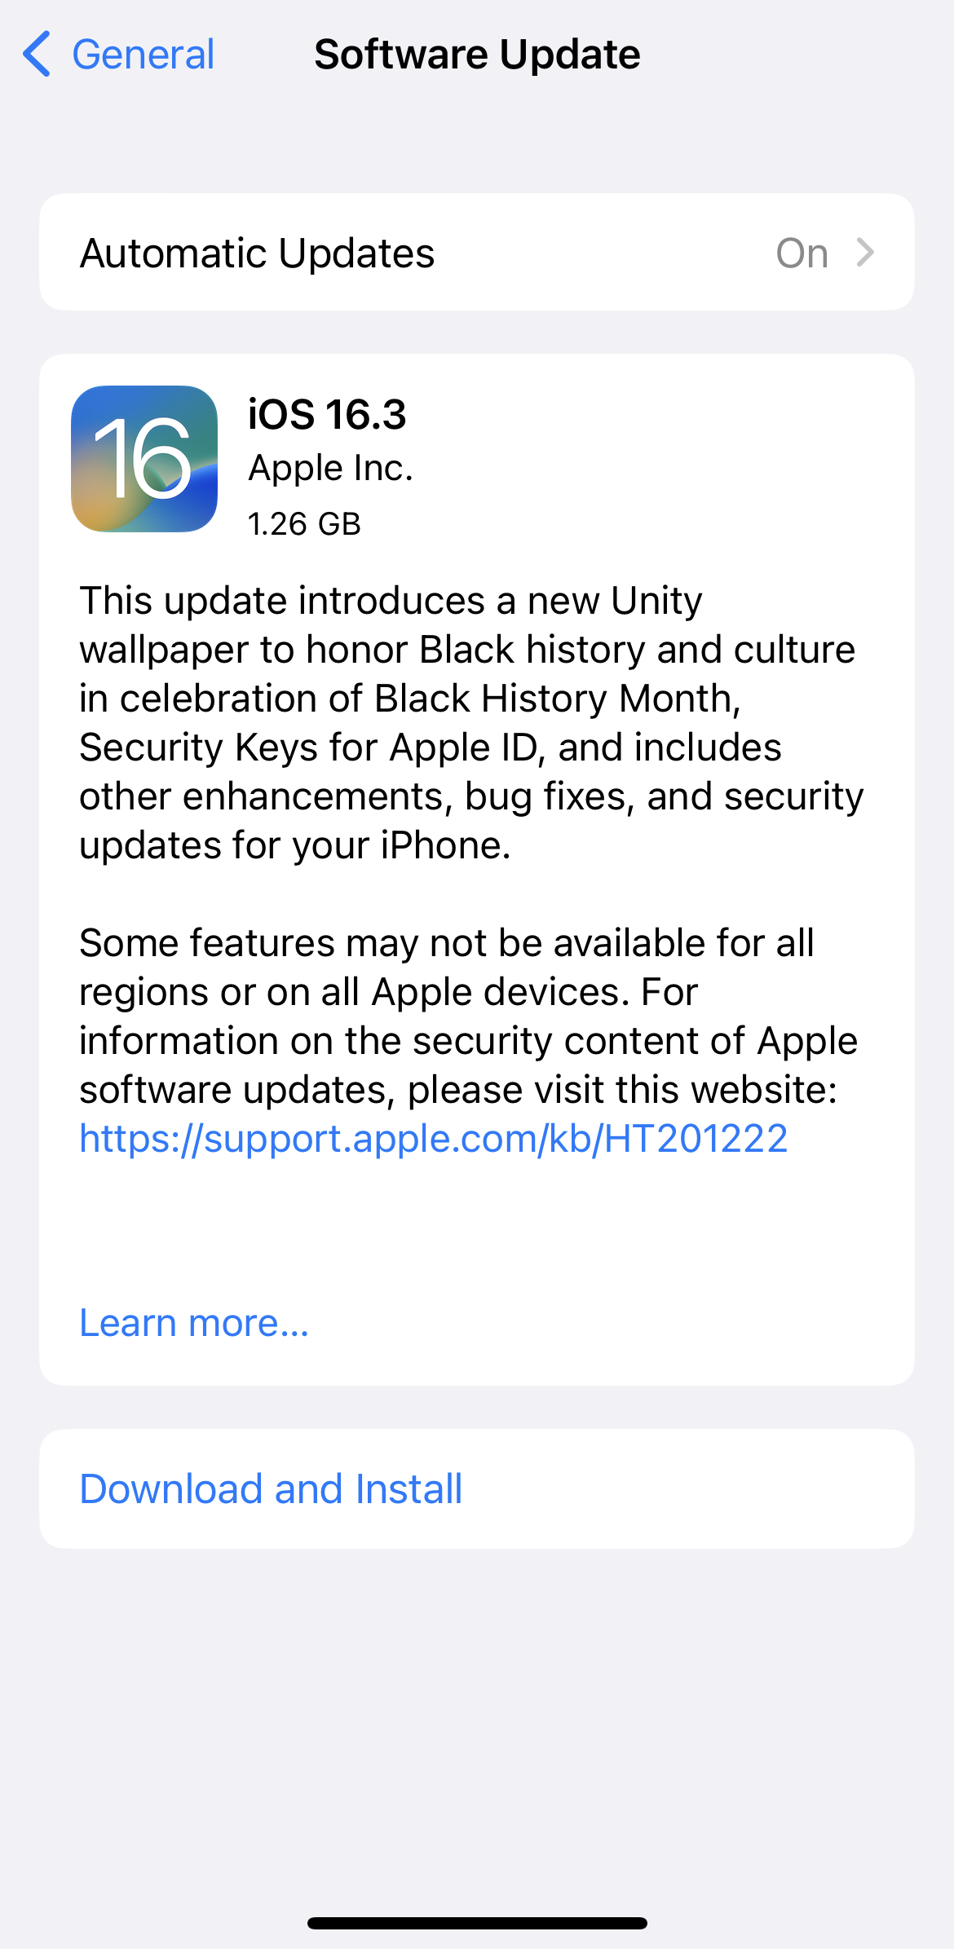
Task: Open the support.apple.com HT201222 link
Action: [x=434, y=1138]
